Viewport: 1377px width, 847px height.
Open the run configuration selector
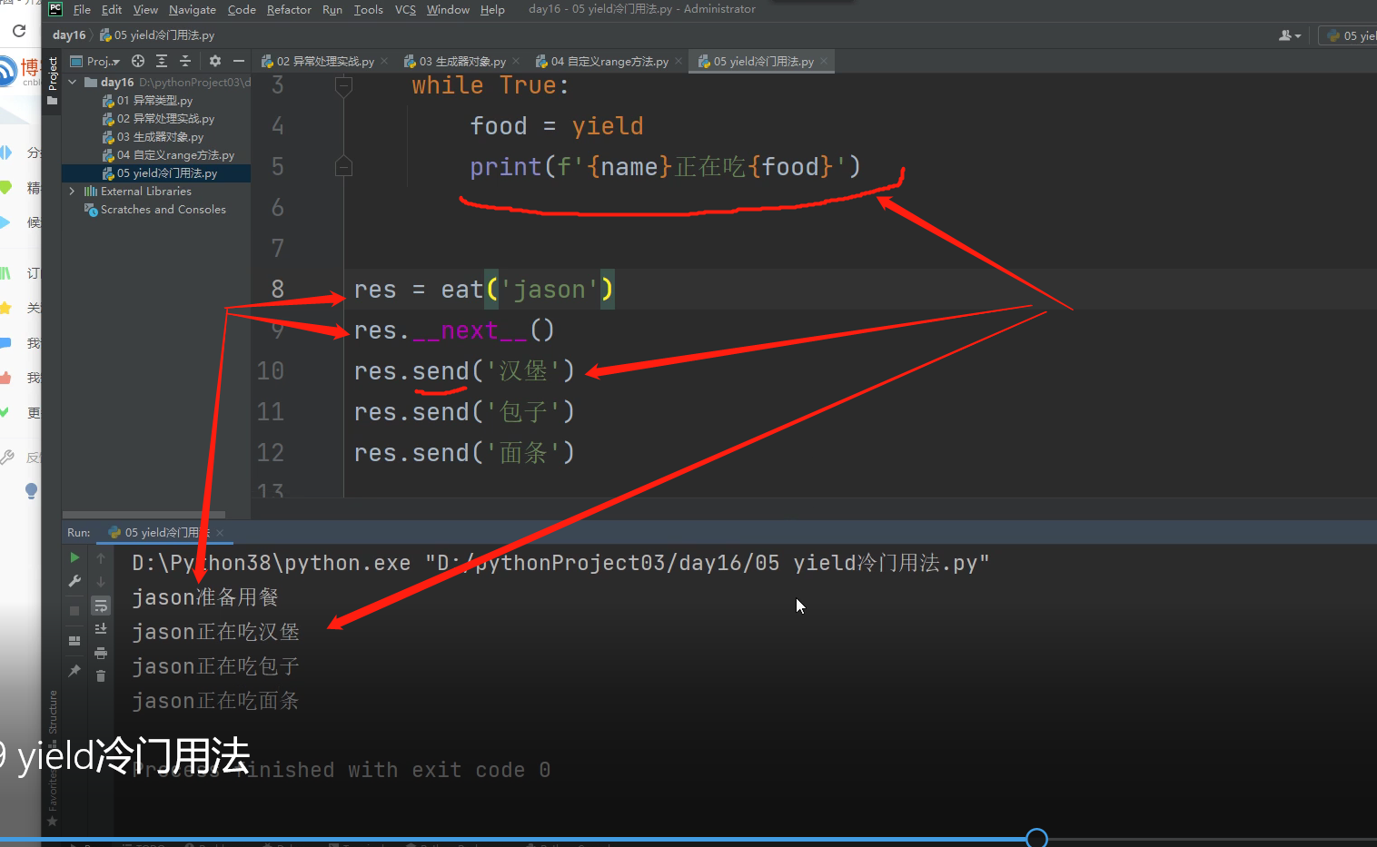(x=1350, y=35)
